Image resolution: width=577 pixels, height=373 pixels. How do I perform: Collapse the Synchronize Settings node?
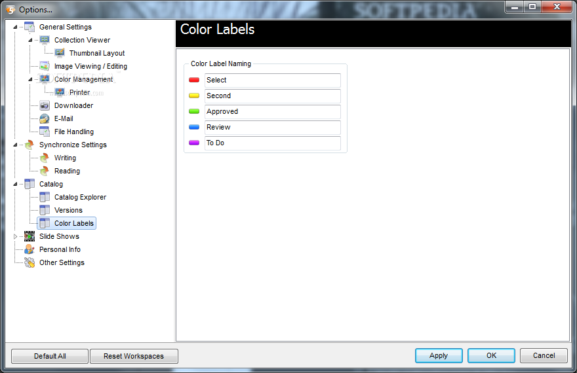coord(15,145)
